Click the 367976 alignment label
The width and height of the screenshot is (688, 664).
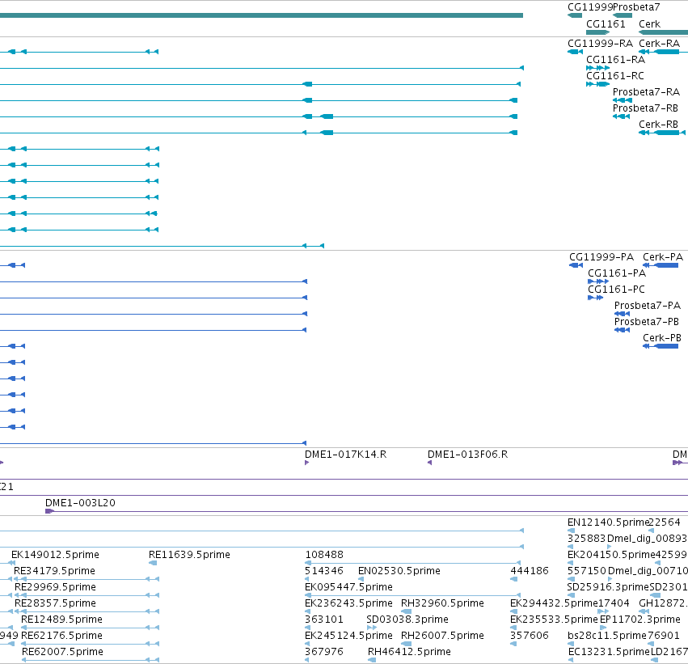point(324,652)
